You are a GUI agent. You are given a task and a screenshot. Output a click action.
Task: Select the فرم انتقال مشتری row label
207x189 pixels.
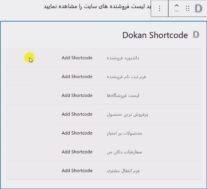pos(123,171)
